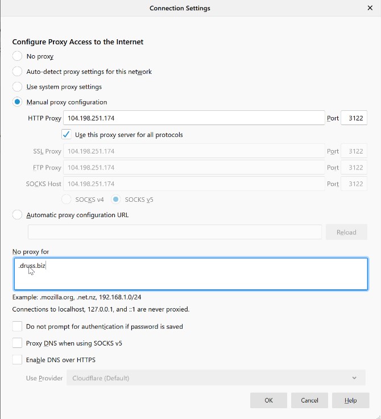Uncheck Use this proxy server for all protocols
Image resolution: width=381 pixels, height=419 pixels.
(66, 135)
